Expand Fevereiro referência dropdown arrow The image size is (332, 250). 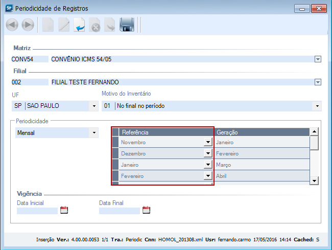tap(208, 176)
